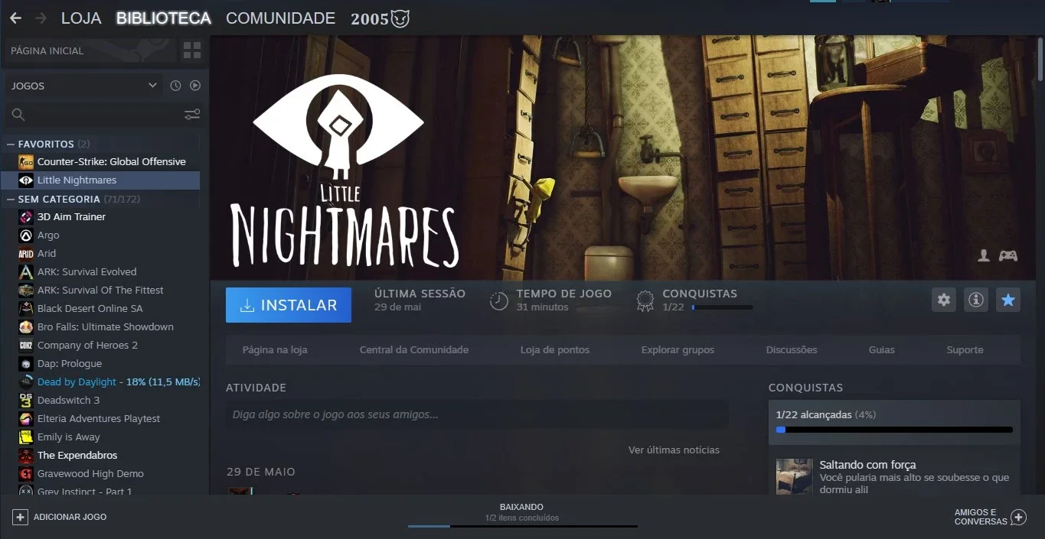
Task: Open friends and chat plus icon
Action: pos(1018,517)
